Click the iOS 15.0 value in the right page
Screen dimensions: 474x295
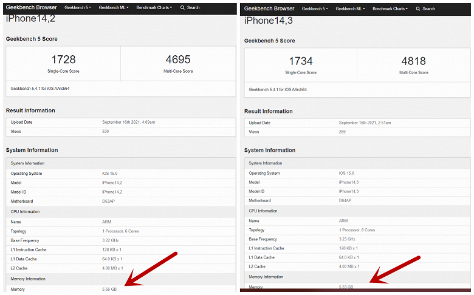point(346,174)
